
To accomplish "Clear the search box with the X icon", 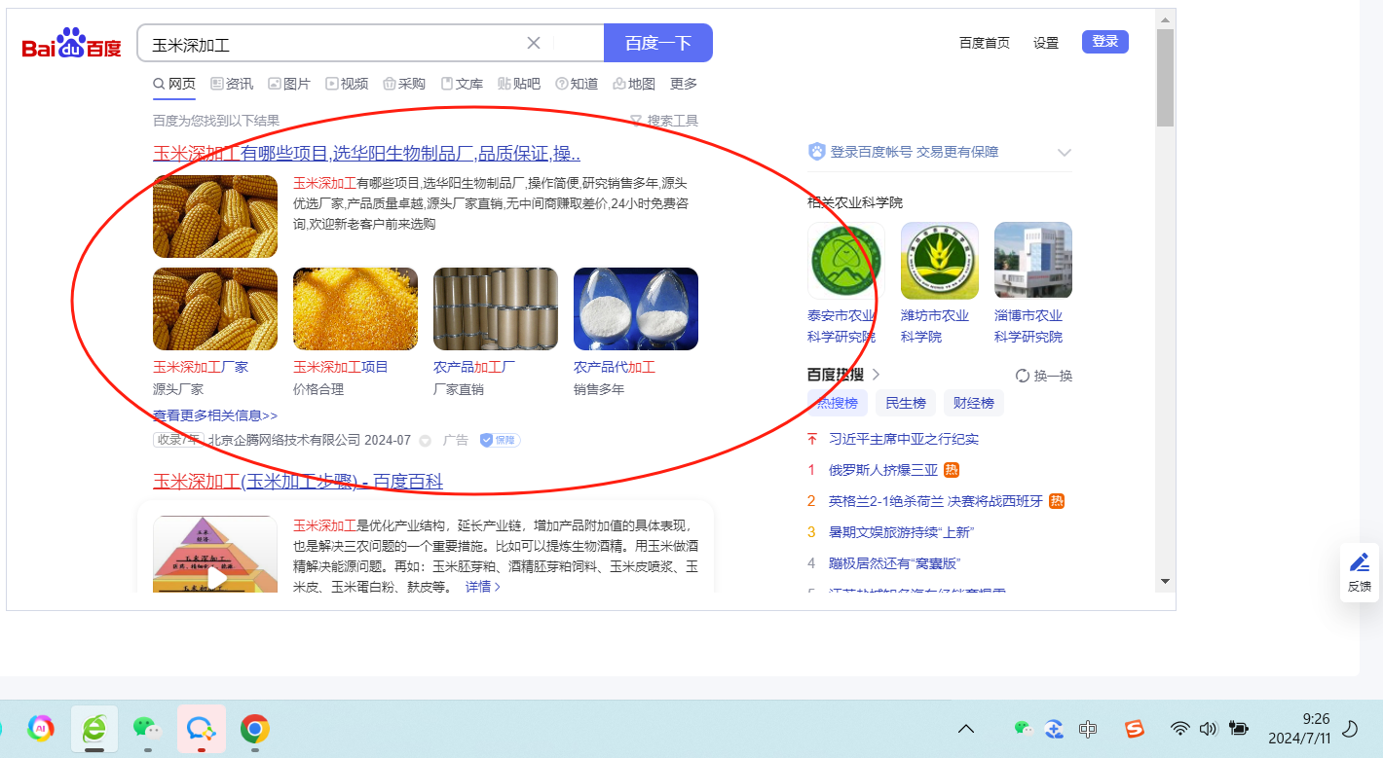I will click(534, 43).
